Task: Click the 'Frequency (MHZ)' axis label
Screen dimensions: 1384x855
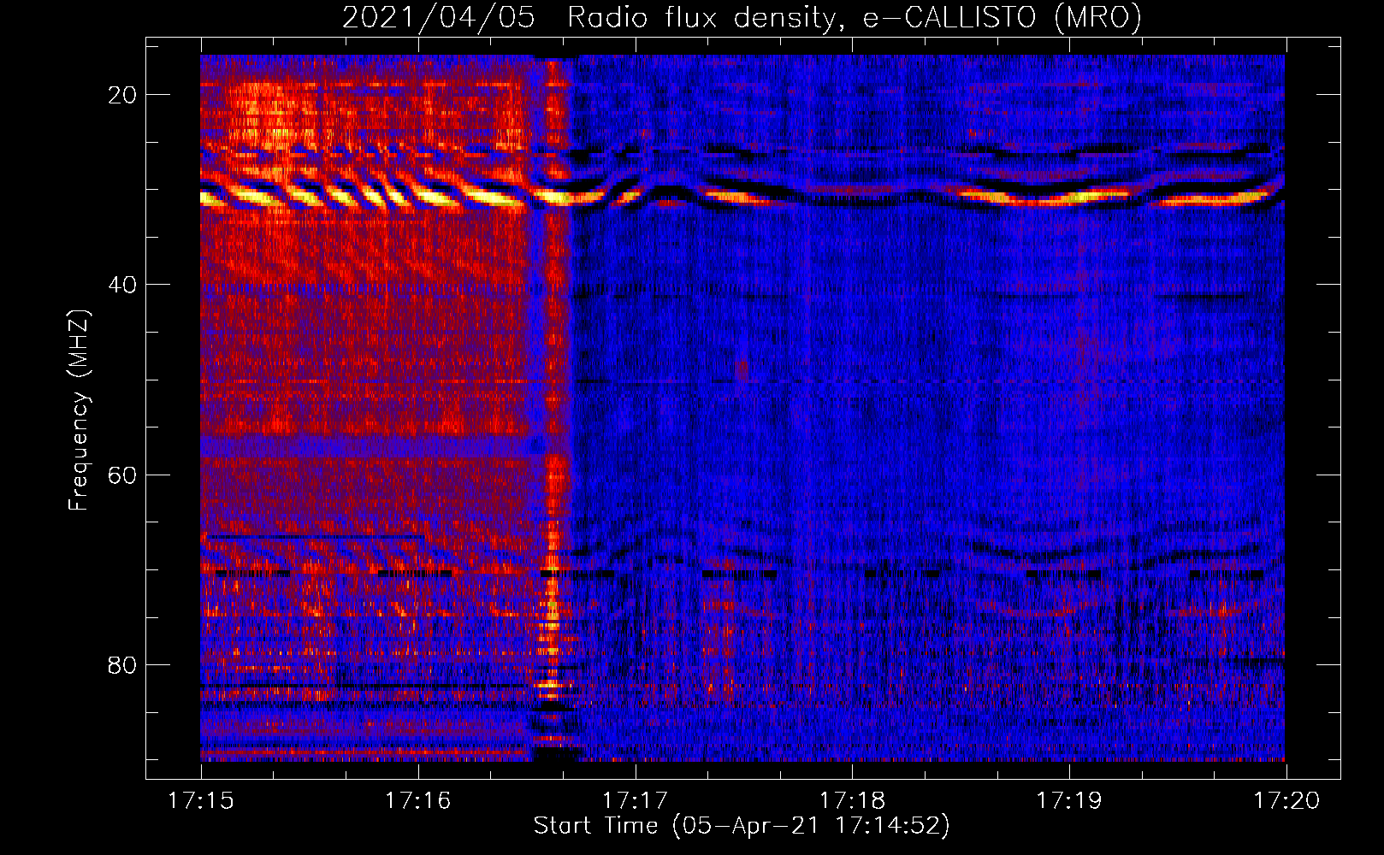Action: coord(79,411)
